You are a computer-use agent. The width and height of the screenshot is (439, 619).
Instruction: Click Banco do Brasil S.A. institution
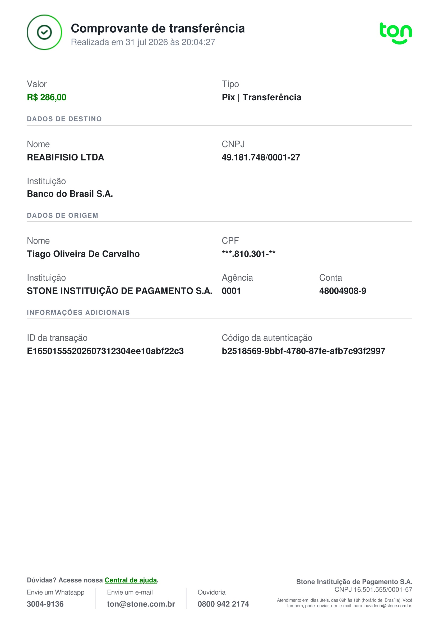[70, 194]
